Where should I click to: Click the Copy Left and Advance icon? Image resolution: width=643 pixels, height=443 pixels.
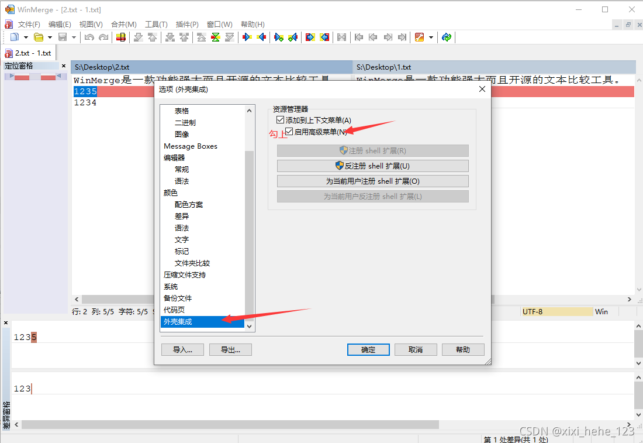[293, 37]
